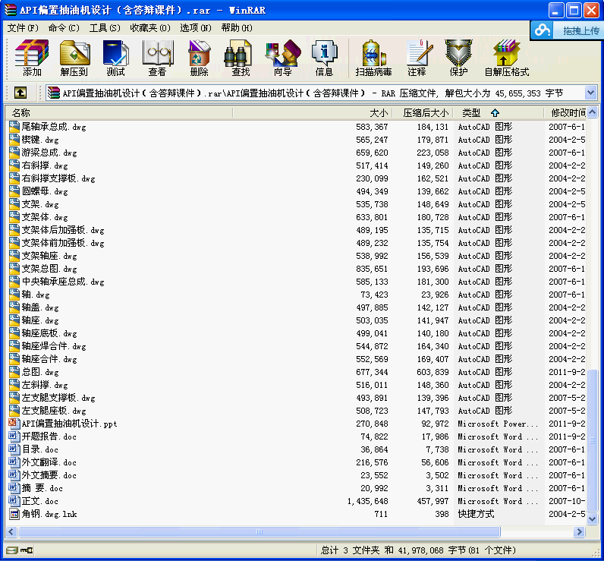Screen dimensions: 604x561
Task: Sort by the 大小 column header
Action: 313,113
